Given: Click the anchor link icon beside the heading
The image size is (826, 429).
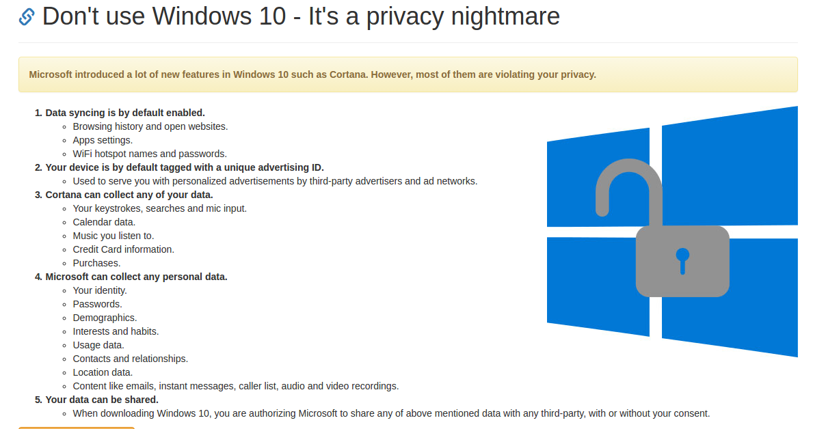Looking at the screenshot, I should (x=27, y=16).
